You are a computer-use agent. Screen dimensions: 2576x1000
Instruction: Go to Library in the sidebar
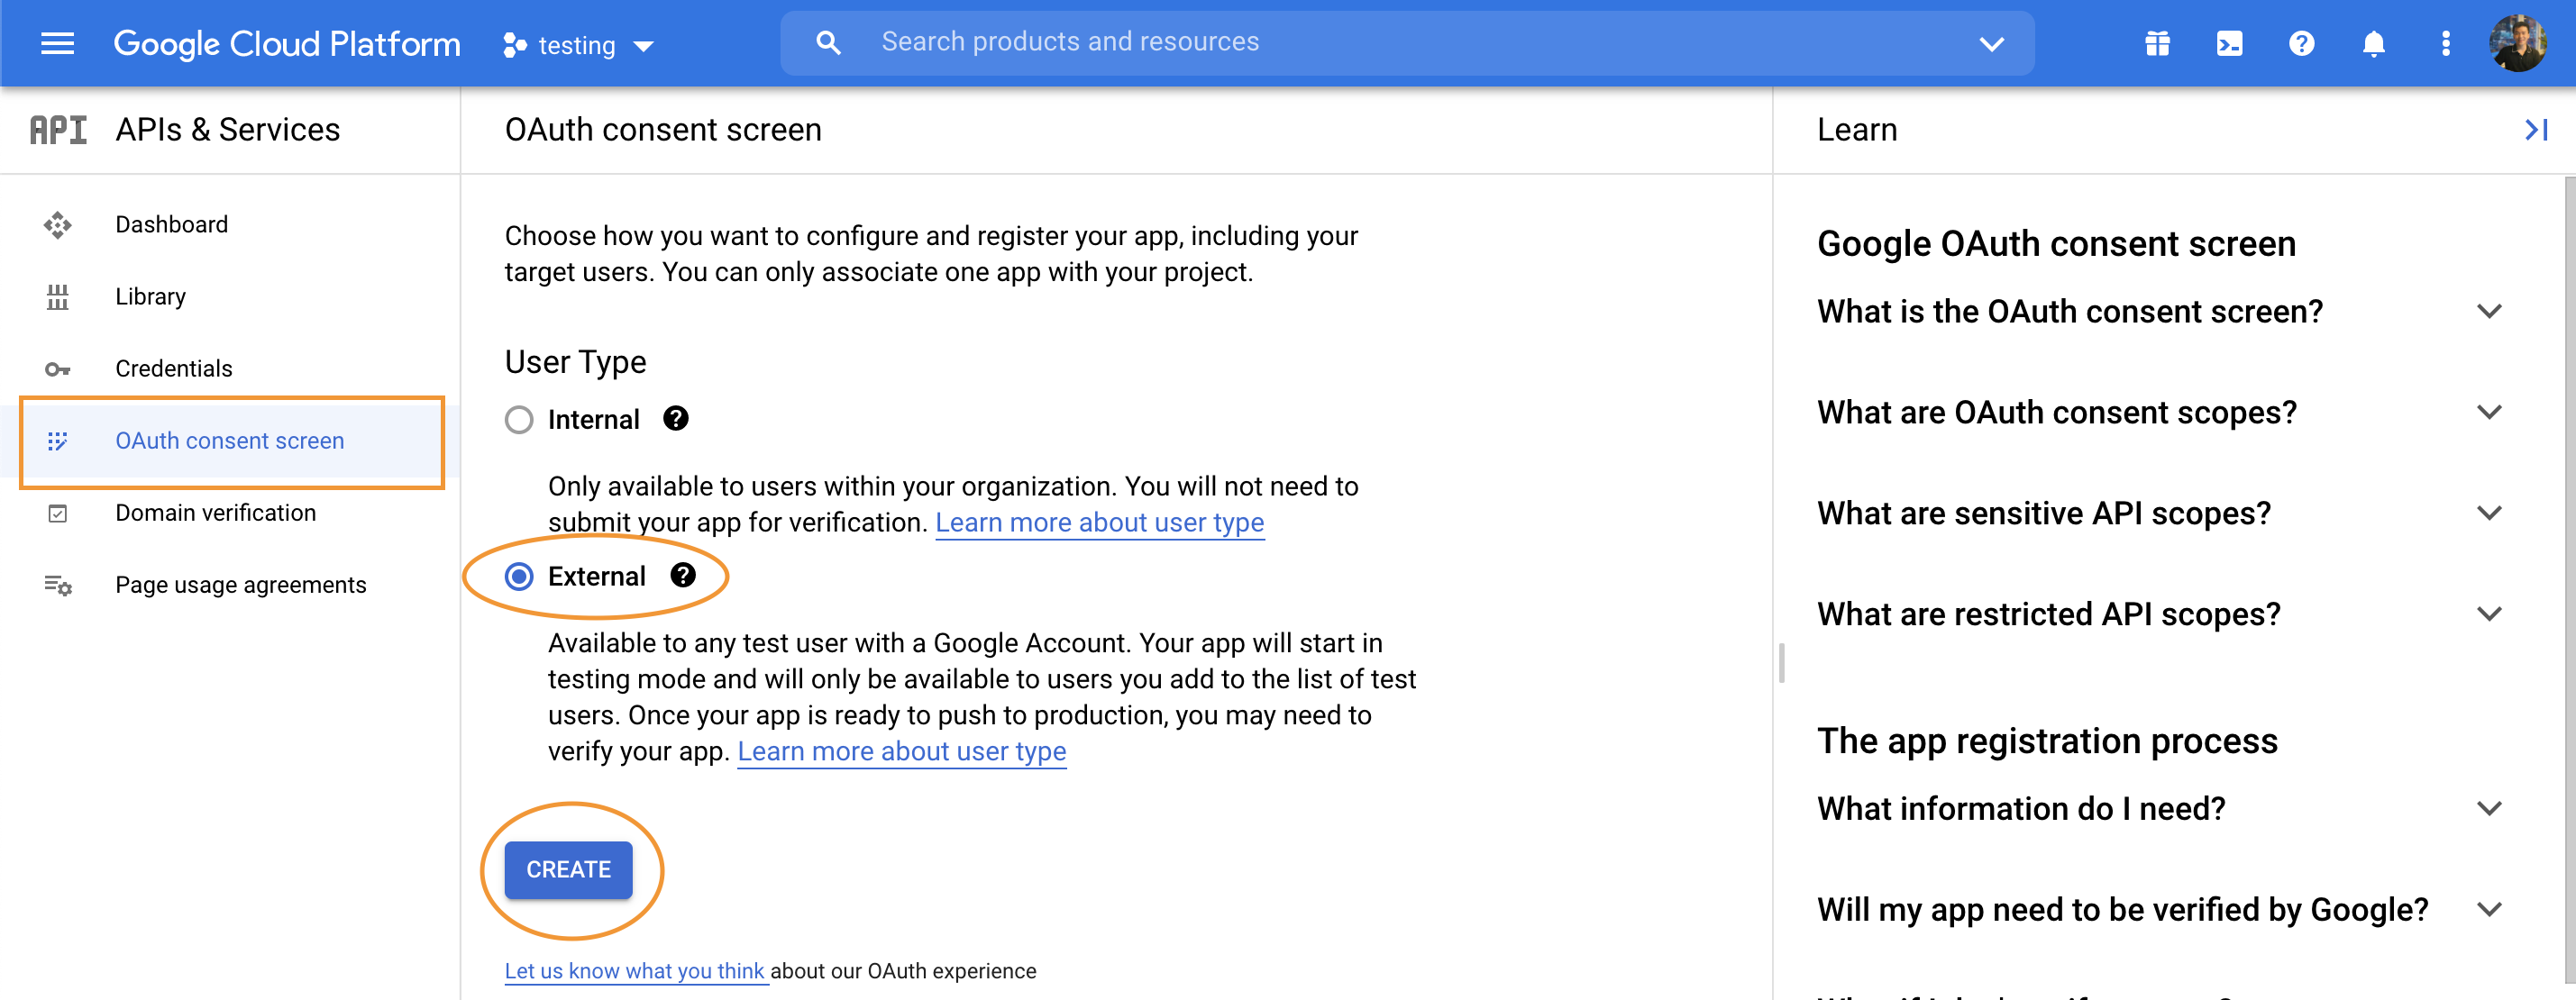pos(150,297)
